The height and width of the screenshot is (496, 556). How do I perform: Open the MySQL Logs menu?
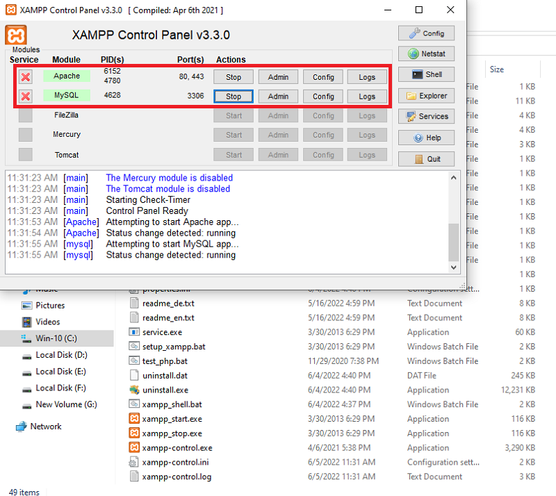click(x=367, y=97)
